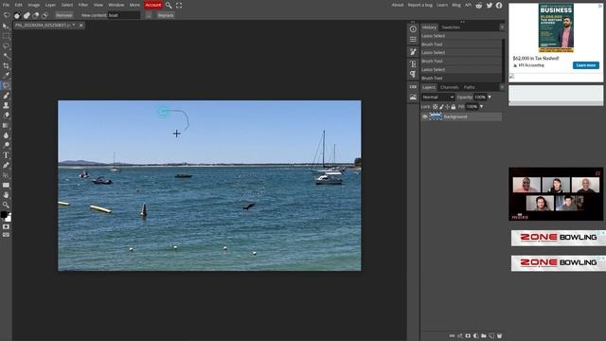The height and width of the screenshot is (341, 606).
Task: Open the Paragraph panel icon
Action: coord(413,74)
